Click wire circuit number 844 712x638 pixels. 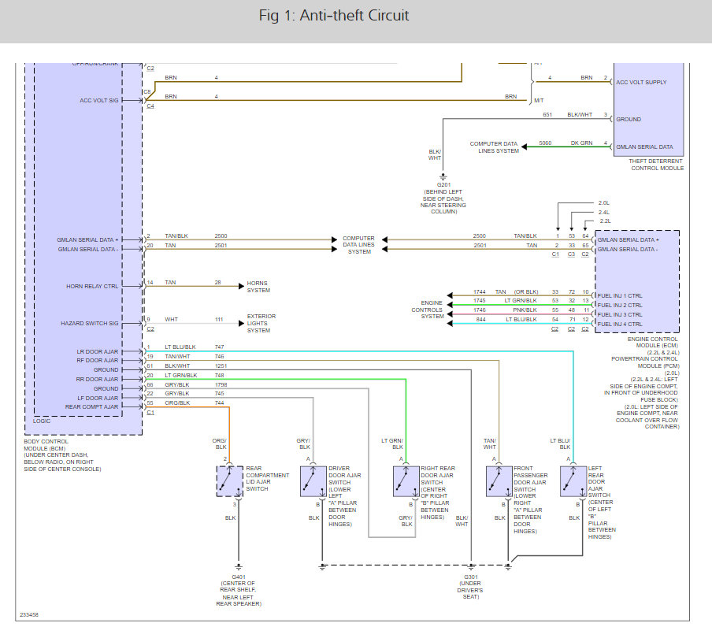point(481,320)
